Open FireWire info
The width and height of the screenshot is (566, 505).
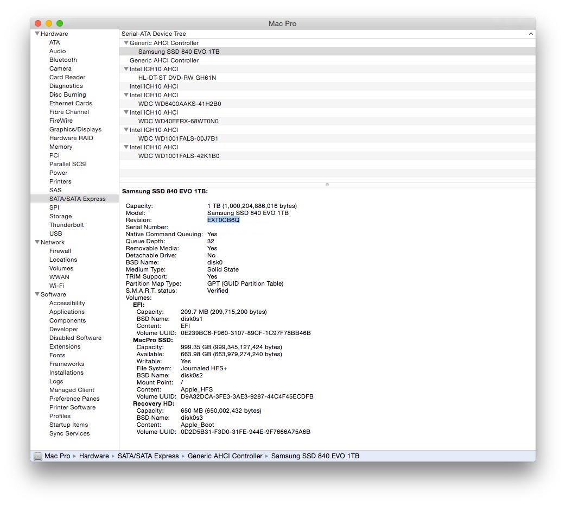(x=61, y=121)
